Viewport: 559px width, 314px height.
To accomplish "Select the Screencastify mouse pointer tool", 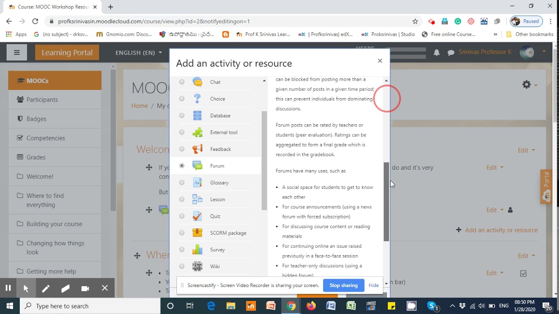I will [x=26, y=288].
